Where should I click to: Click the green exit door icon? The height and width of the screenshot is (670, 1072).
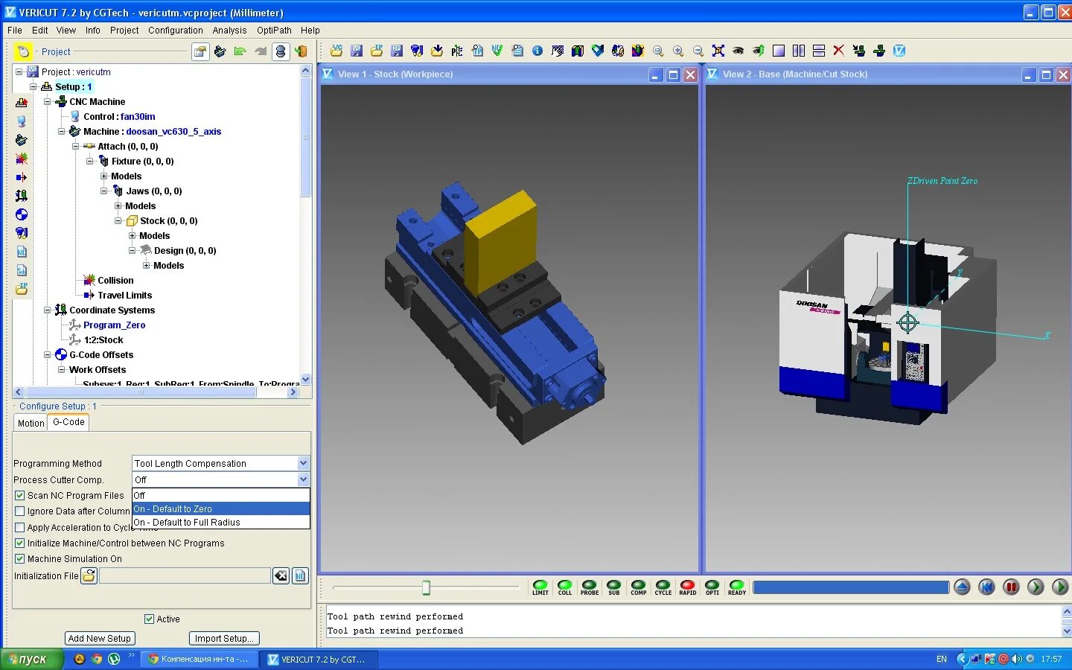click(x=301, y=51)
